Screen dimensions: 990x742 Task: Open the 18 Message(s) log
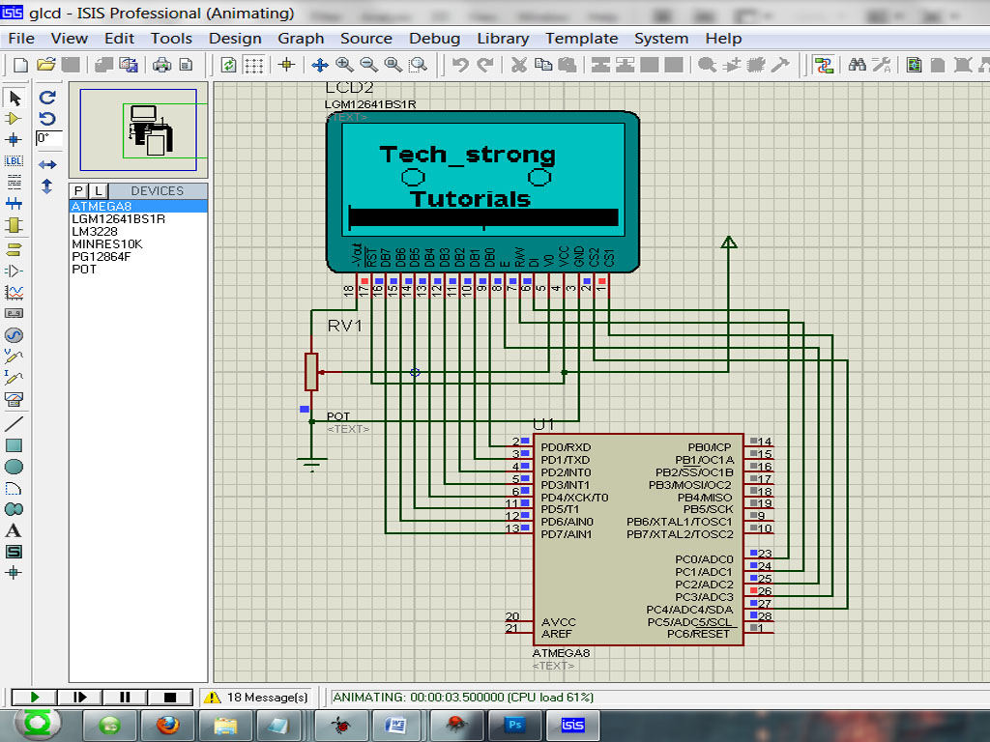click(256, 697)
